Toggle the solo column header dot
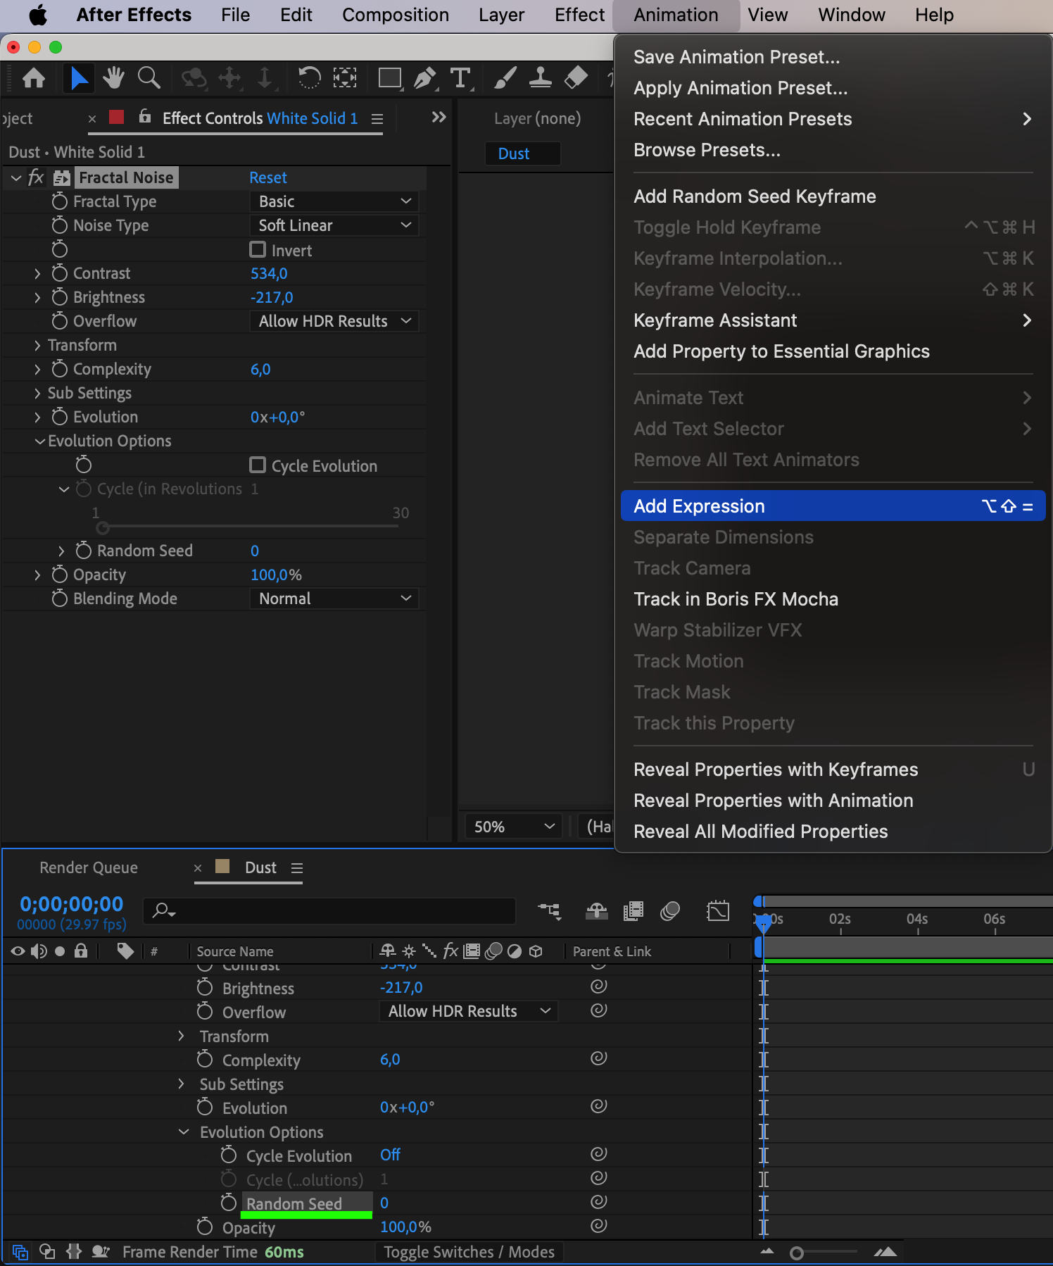 60,951
